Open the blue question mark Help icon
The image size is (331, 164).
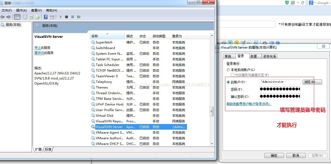[46, 17]
